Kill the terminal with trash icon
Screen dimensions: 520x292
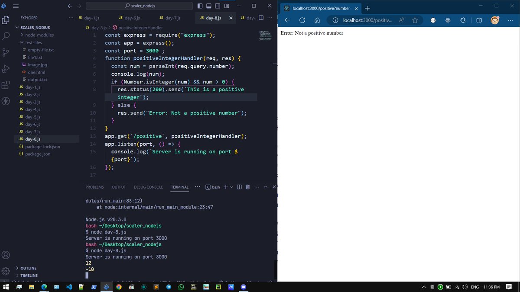(x=248, y=187)
